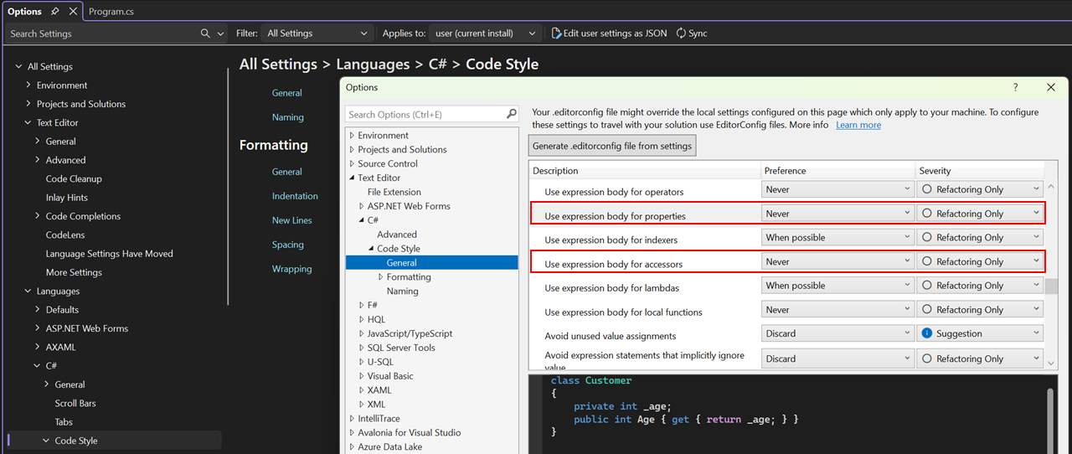Collapse the Text Editor node in dialog tree
The height and width of the screenshot is (454, 1072).
353,178
